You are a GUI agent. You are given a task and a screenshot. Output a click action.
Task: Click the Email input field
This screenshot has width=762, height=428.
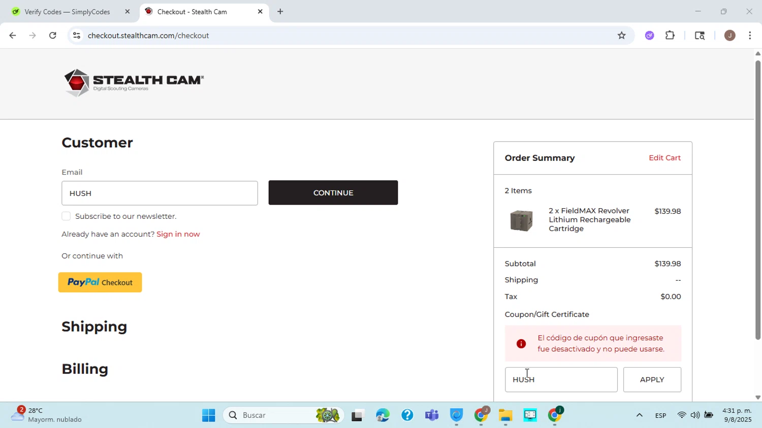coord(160,193)
